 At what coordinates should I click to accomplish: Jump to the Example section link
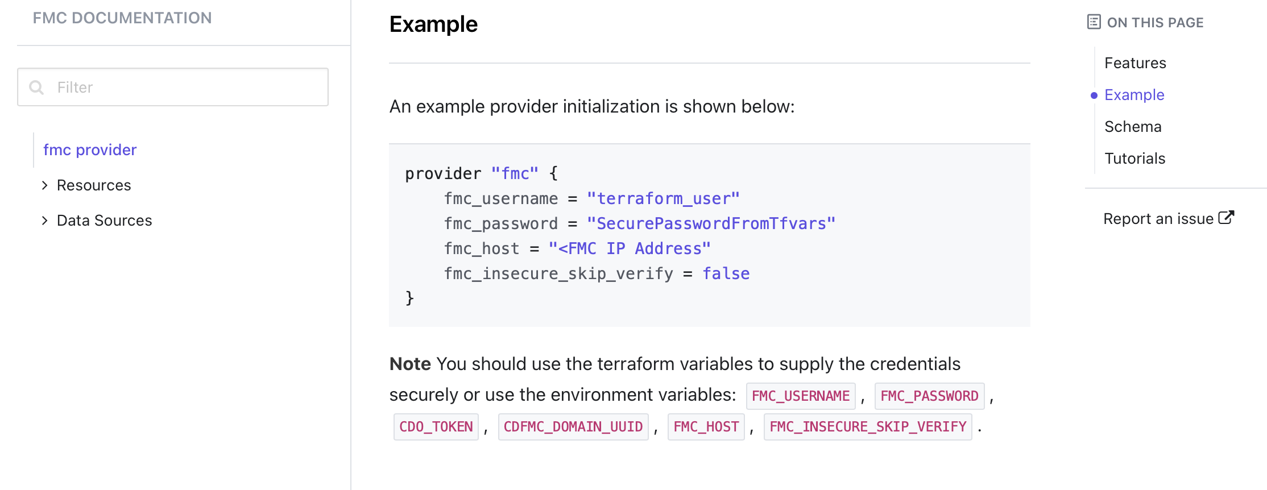tap(1134, 95)
